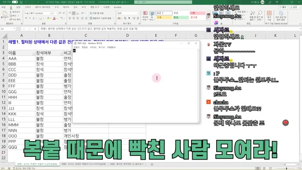Toggle the AutoSave switch in title bar
This screenshot has width=302, height=170.
[15, 2]
